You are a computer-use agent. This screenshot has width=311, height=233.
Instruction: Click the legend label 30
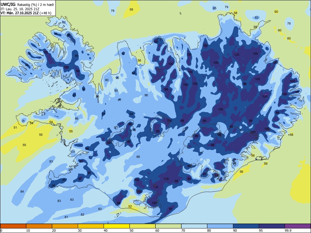point(80,231)
